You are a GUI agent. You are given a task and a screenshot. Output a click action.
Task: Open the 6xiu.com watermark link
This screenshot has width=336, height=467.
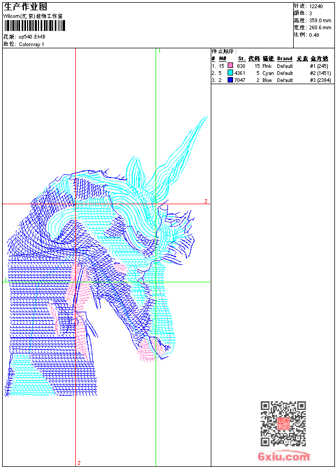pos(284,457)
